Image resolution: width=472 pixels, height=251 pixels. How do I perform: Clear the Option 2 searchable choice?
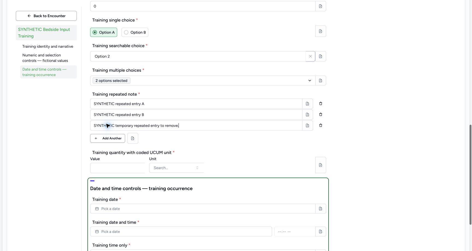click(310, 56)
